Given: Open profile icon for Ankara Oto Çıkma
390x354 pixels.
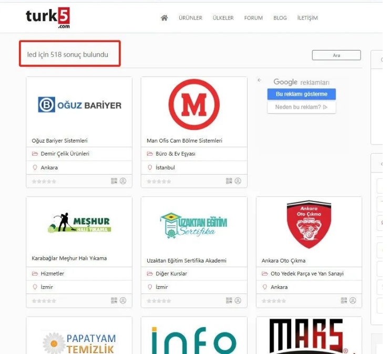Looking at the screenshot, I should [x=353, y=300].
